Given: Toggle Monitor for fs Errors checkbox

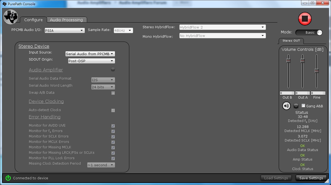Looking at the screenshot, I should click(113, 131).
